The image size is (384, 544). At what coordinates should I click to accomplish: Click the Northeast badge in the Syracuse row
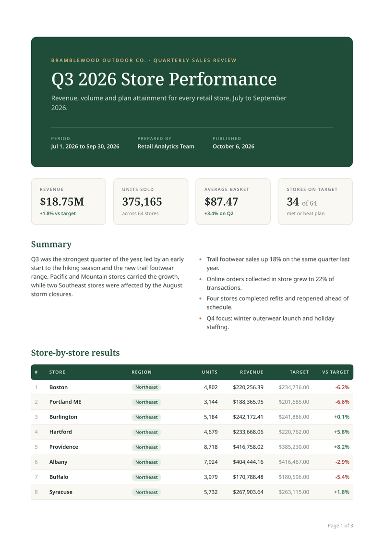pyautogui.click(x=146, y=492)
